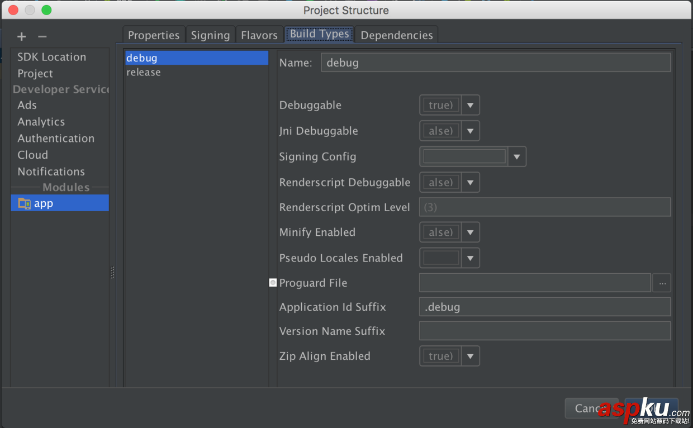Click the - icon to remove a build type
693x428 pixels.
click(x=42, y=36)
